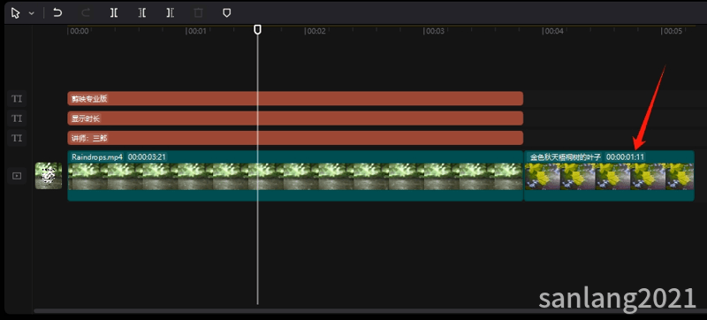Click the second text track TI icon
Screen dimensions: 707x320
[x=17, y=118]
